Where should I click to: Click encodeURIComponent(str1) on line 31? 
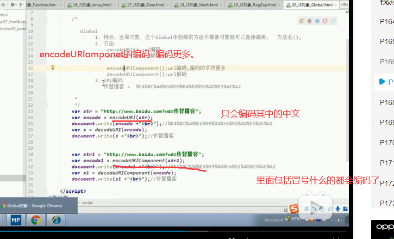[x=147, y=161]
